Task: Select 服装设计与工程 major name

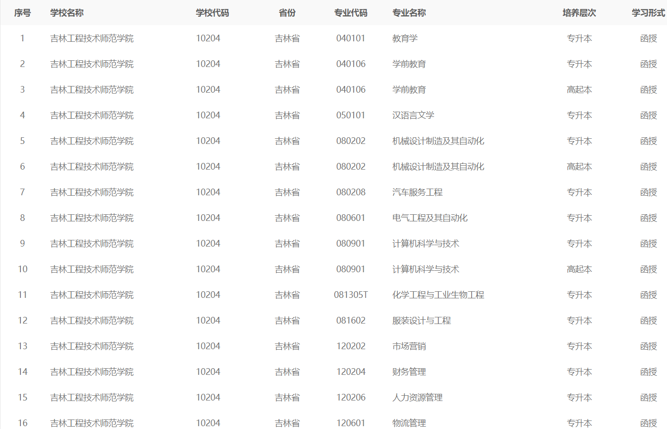Action: coord(422,321)
